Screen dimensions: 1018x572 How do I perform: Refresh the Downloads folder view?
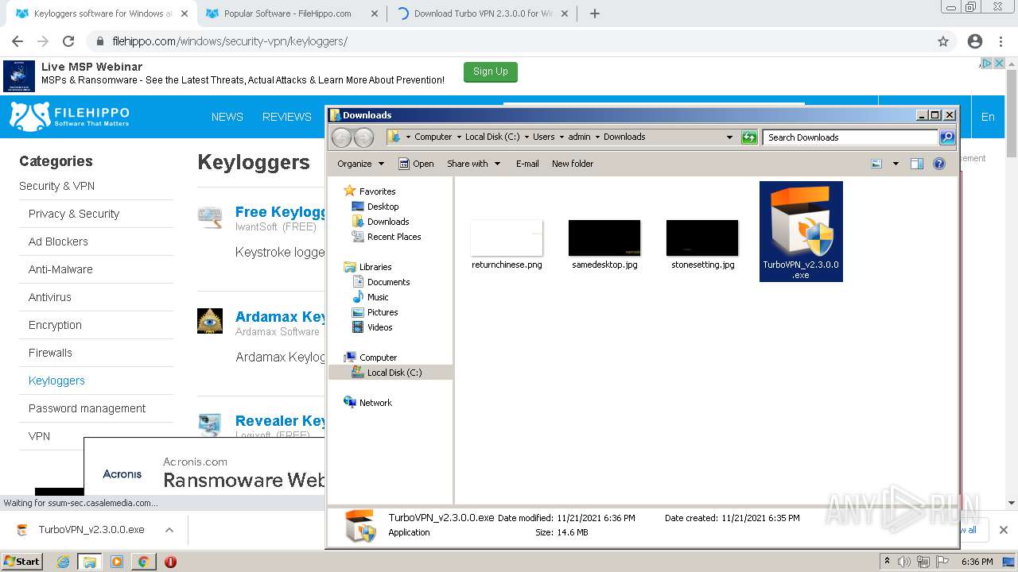click(x=749, y=137)
